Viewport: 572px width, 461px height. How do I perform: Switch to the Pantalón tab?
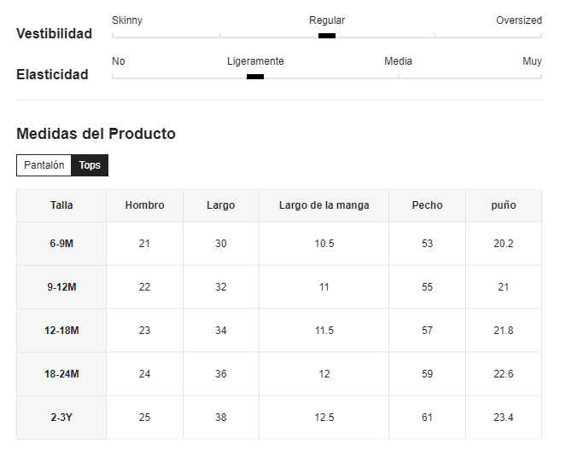(x=44, y=165)
